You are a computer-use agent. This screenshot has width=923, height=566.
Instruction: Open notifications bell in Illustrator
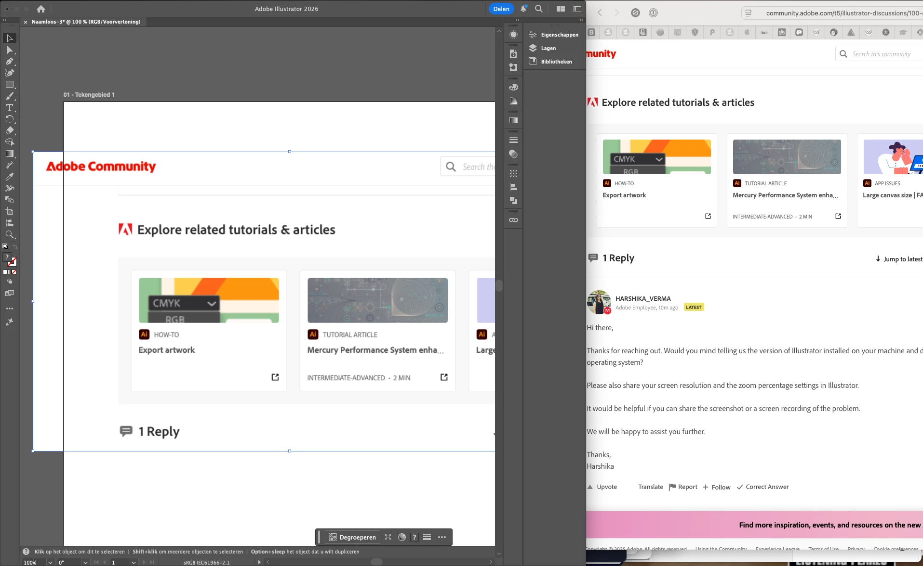click(x=523, y=9)
